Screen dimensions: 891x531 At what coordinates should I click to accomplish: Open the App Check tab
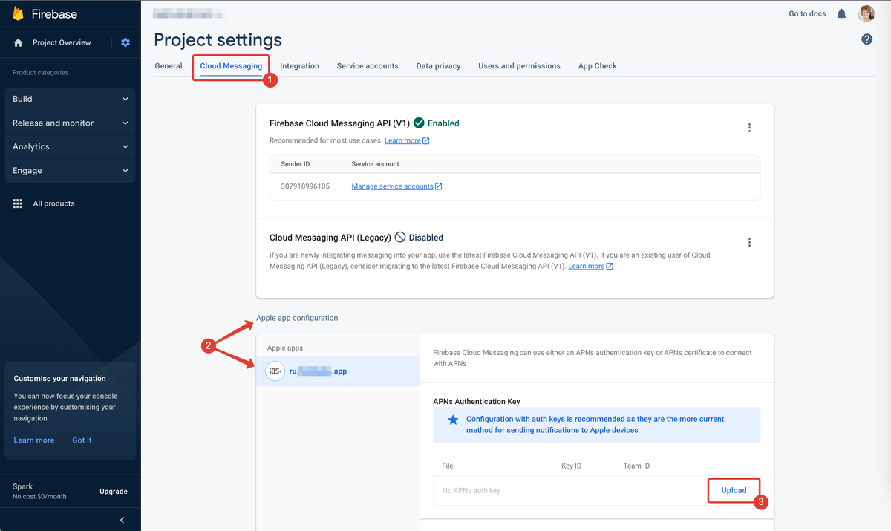tap(598, 66)
